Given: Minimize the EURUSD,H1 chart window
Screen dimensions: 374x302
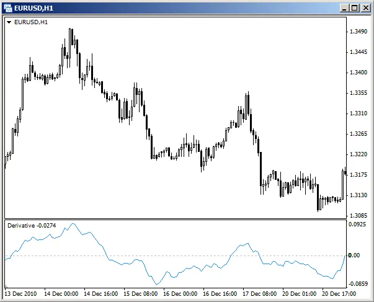Looking at the screenshot, I should point(343,7).
